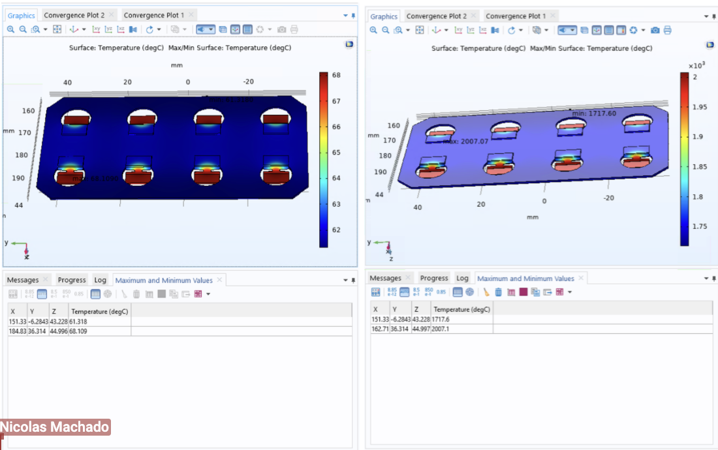Toggle axis orientation display in left Graphics toolbar
This screenshot has height=450, width=718.
(235, 29)
